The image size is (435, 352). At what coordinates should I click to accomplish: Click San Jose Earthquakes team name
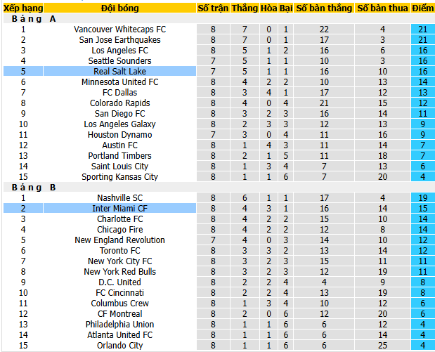click(119, 40)
